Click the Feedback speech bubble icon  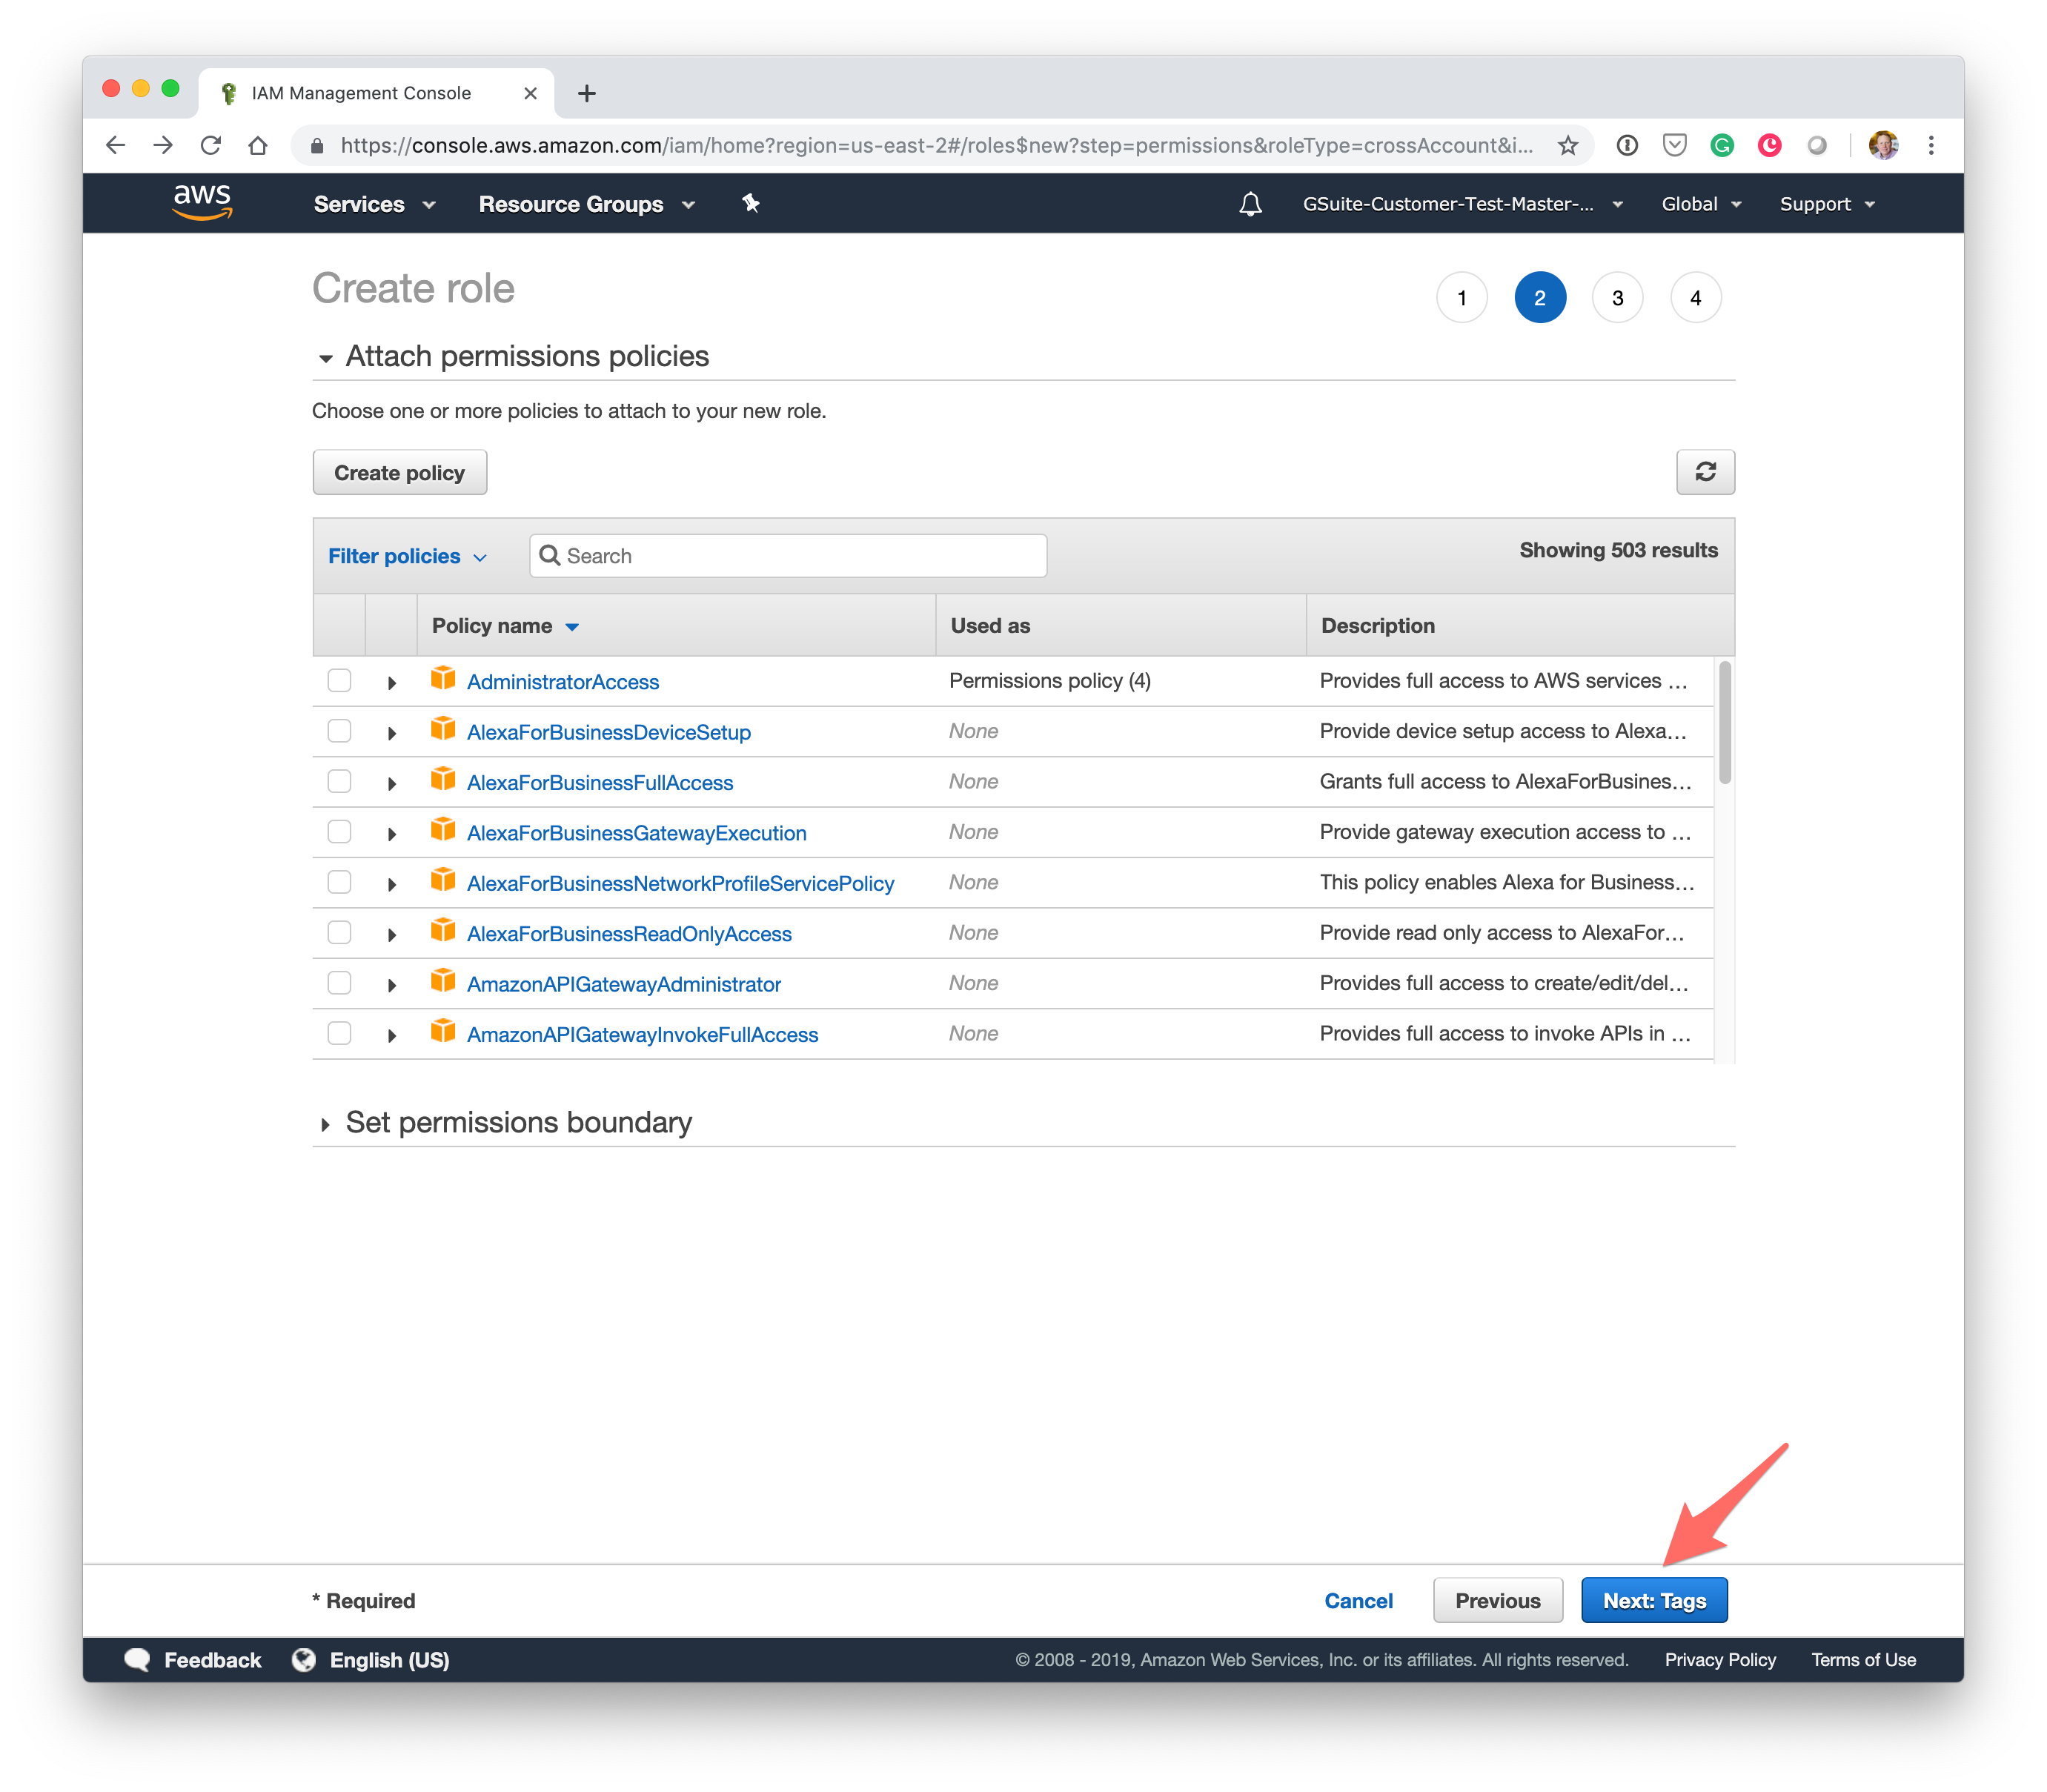click(x=137, y=1660)
